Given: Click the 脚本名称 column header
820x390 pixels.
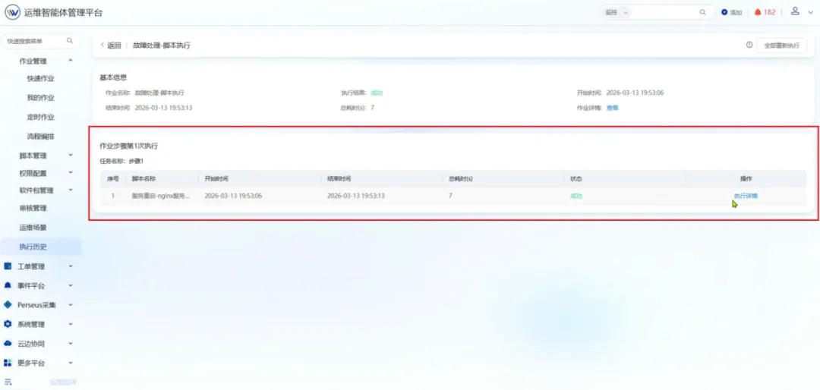Looking at the screenshot, I should point(144,179).
